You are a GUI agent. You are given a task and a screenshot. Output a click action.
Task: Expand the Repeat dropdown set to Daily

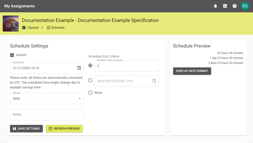click(47, 99)
